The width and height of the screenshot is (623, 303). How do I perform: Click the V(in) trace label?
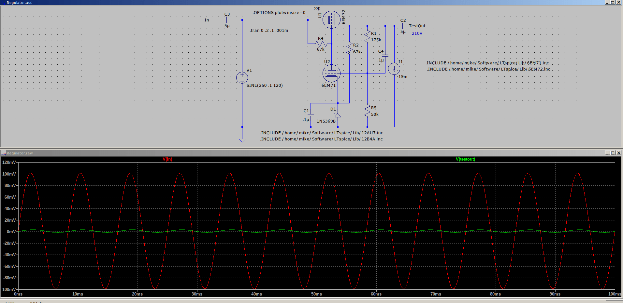tap(167, 159)
